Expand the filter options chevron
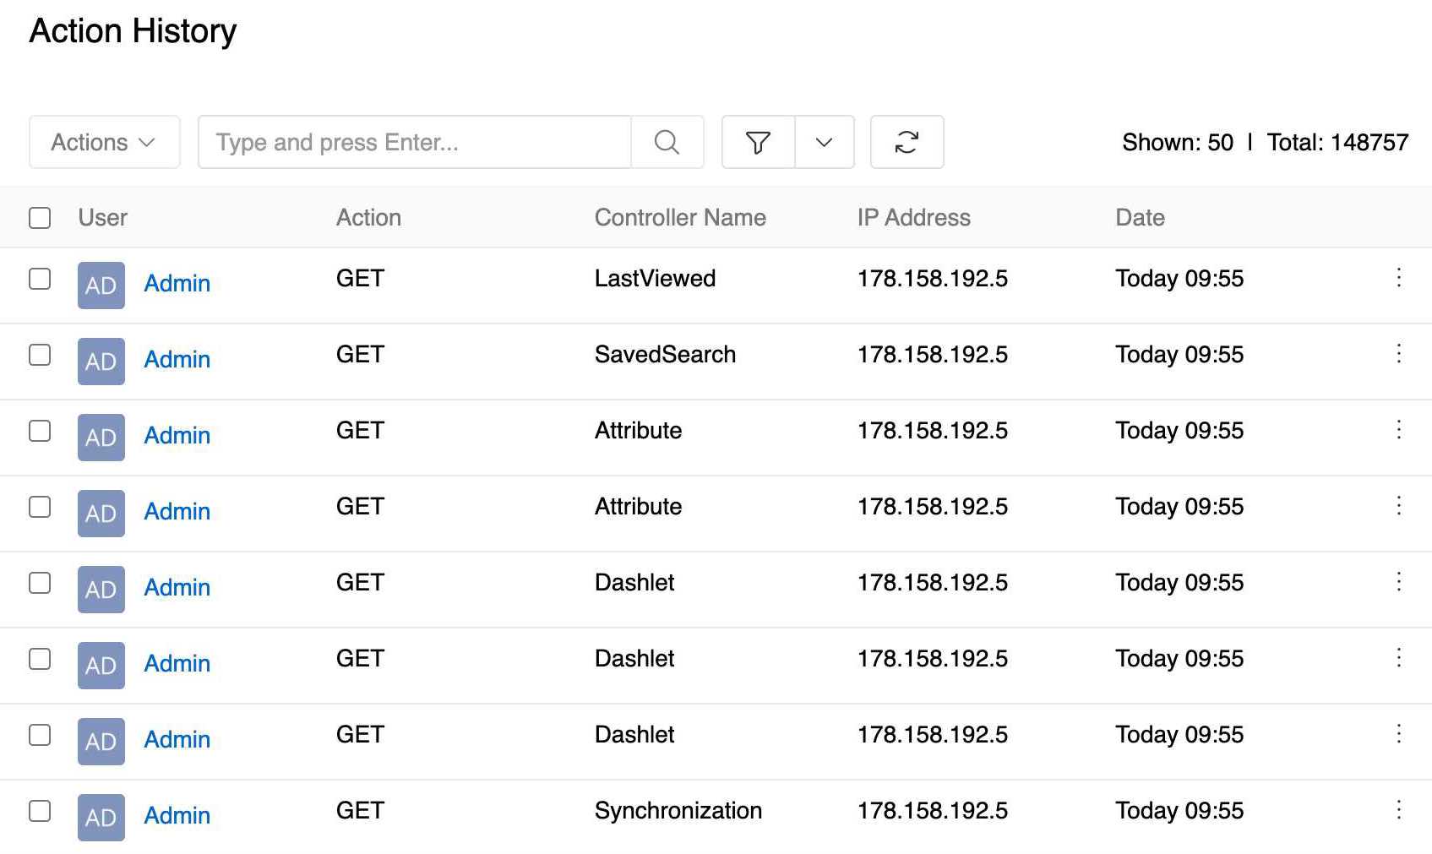The image size is (1432, 854). tap(824, 142)
